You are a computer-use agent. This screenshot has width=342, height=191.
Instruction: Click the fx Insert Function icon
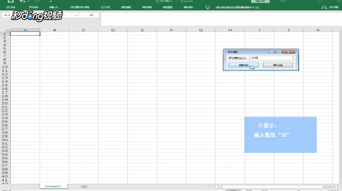92,15
